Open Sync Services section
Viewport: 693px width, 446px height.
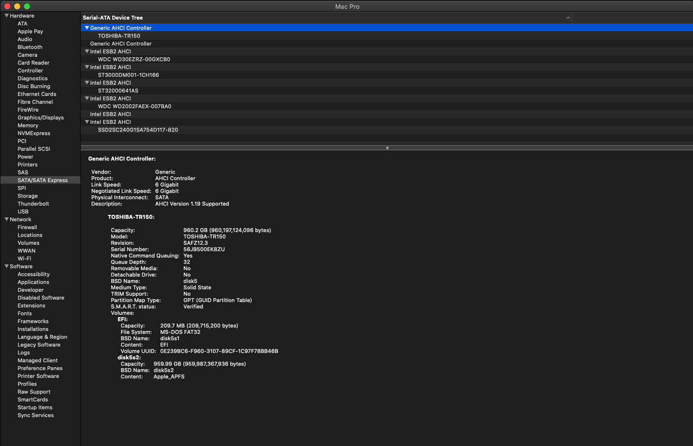pyautogui.click(x=36, y=415)
